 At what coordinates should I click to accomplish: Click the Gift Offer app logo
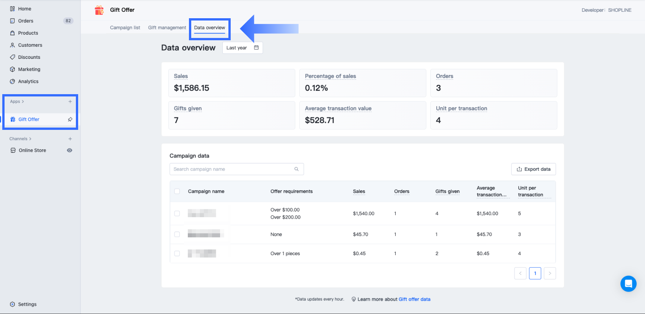(x=99, y=10)
